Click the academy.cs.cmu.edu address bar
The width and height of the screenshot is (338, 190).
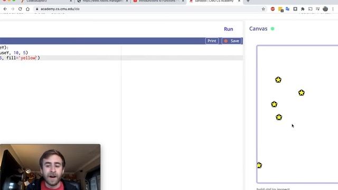[x=149, y=9]
